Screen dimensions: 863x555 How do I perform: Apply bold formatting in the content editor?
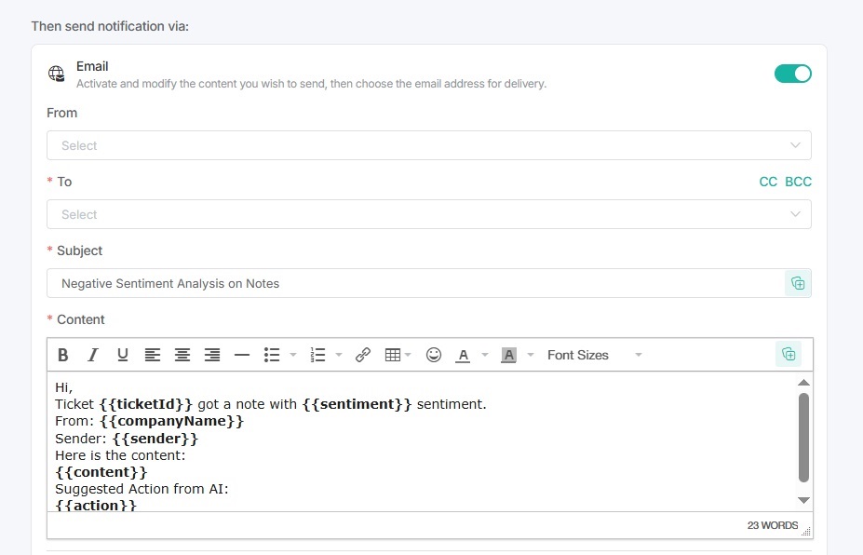(63, 355)
